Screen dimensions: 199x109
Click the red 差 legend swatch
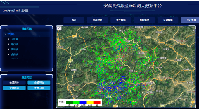coord(97,102)
